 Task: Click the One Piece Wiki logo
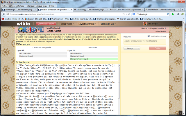pyautogui.click(x=31, y=30)
